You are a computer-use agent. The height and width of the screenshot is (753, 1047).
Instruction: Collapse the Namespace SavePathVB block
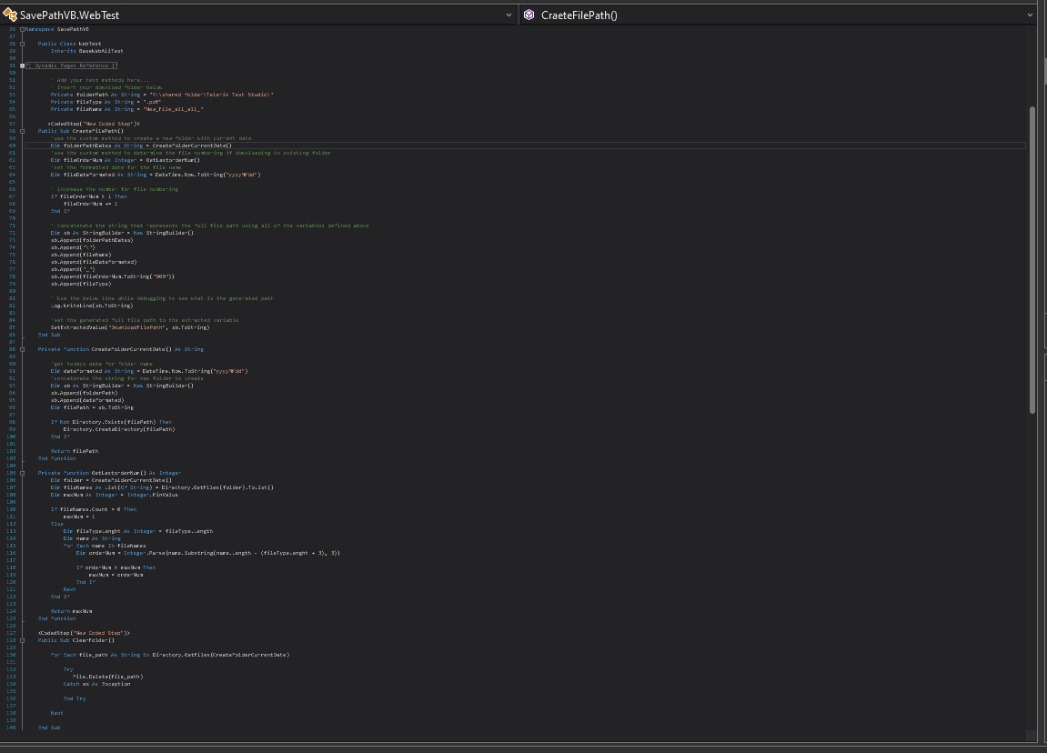click(23, 29)
